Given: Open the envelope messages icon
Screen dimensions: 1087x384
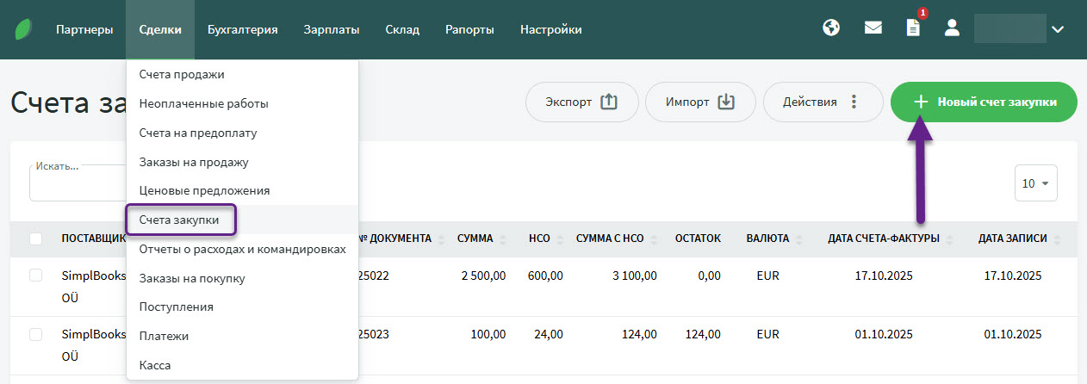Looking at the screenshot, I should point(873,28).
